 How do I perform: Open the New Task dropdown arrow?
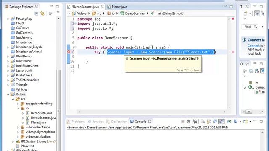250,13
